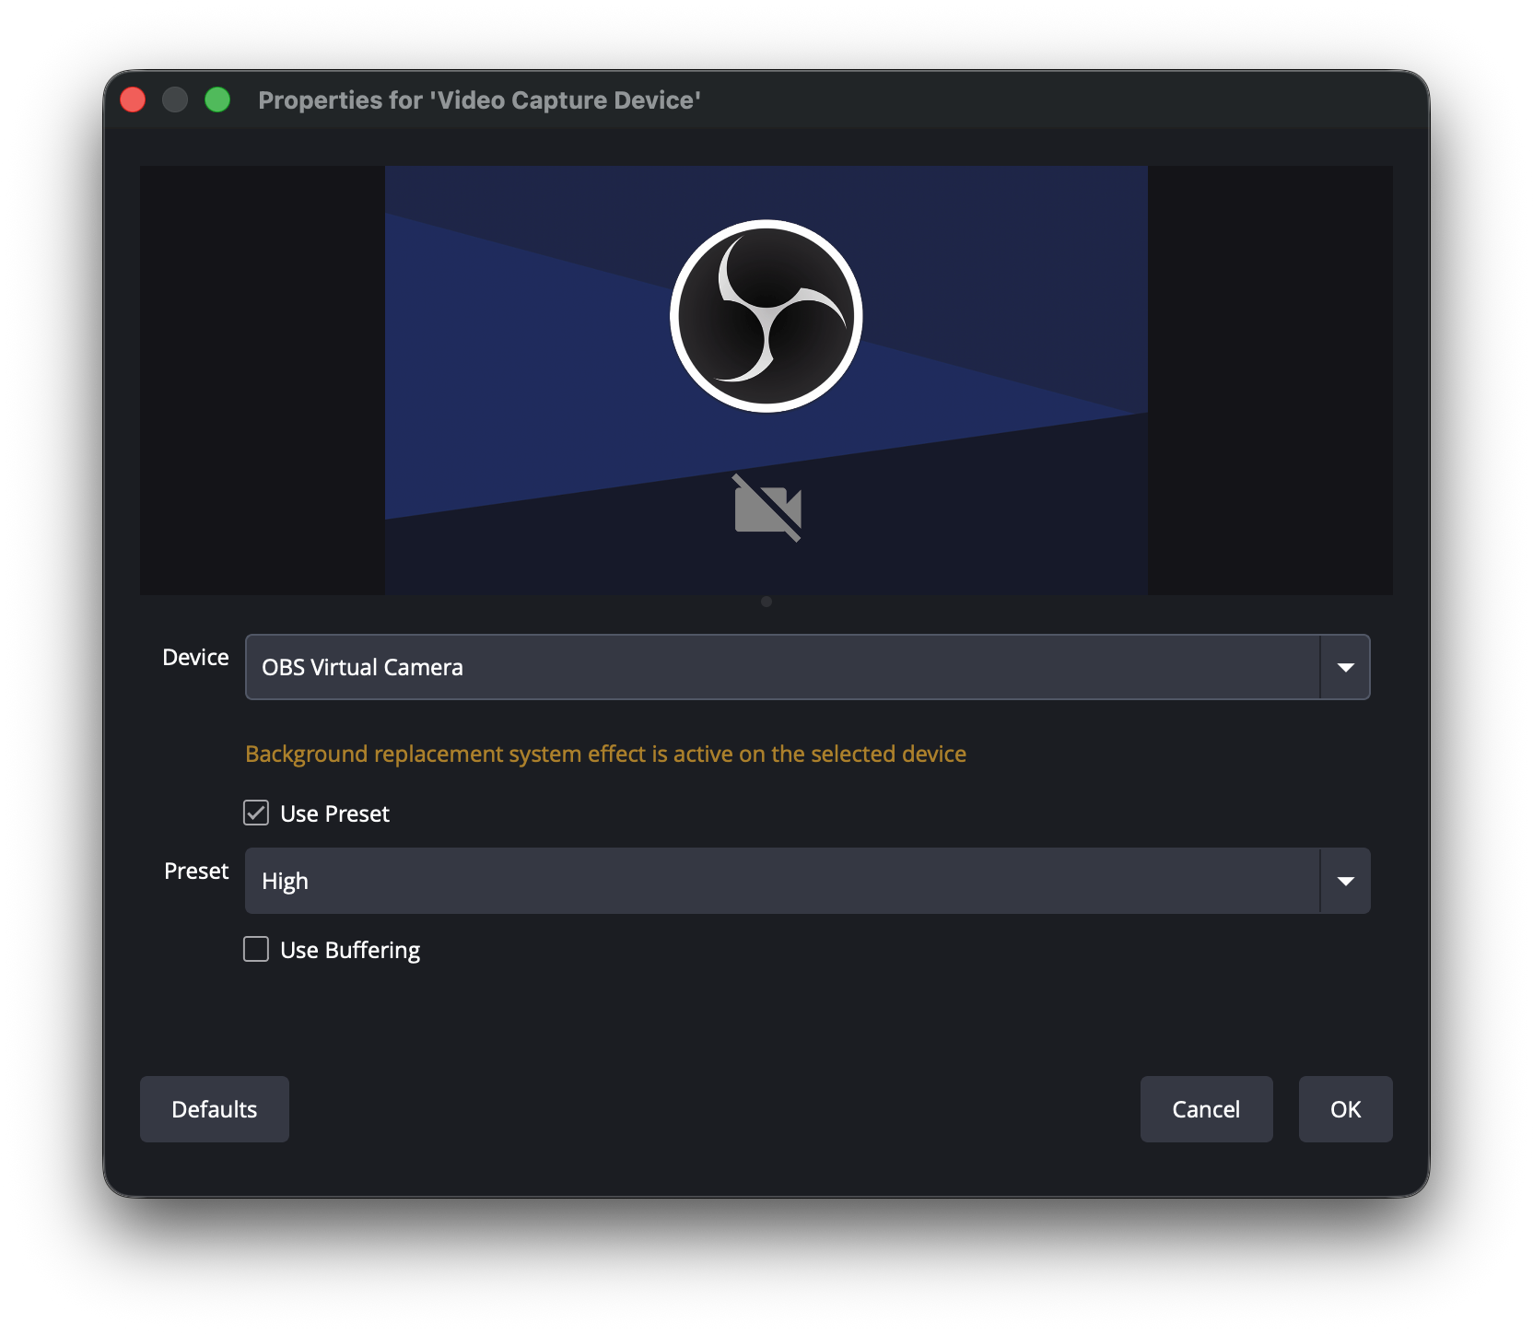Uncheck the Use Preset checkbox
The height and width of the screenshot is (1334, 1533).
(256, 813)
